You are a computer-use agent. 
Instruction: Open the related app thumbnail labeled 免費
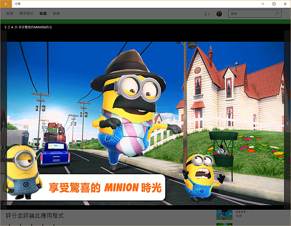coord(225,214)
